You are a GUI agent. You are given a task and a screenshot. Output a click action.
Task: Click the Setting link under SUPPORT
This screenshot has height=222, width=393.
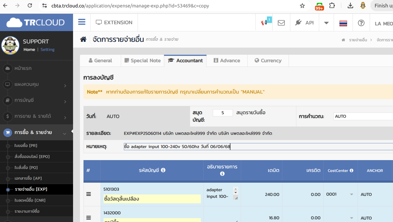coord(48,50)
